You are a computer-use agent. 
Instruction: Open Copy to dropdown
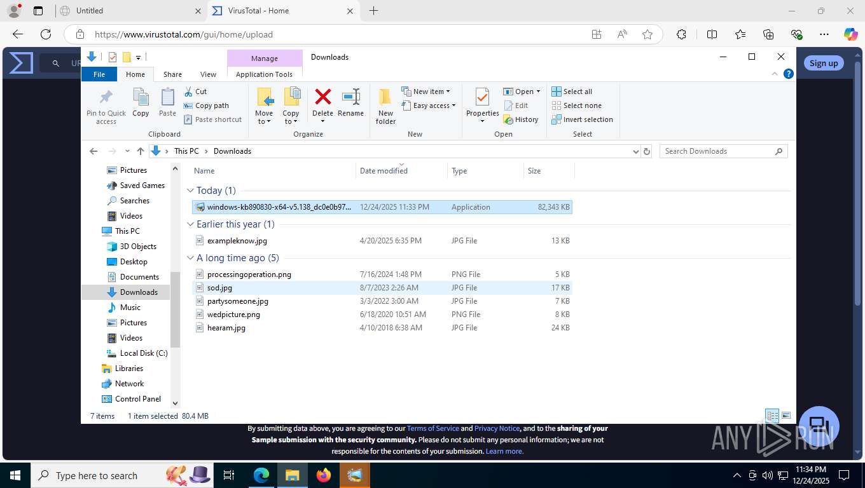tap(291, 118)
